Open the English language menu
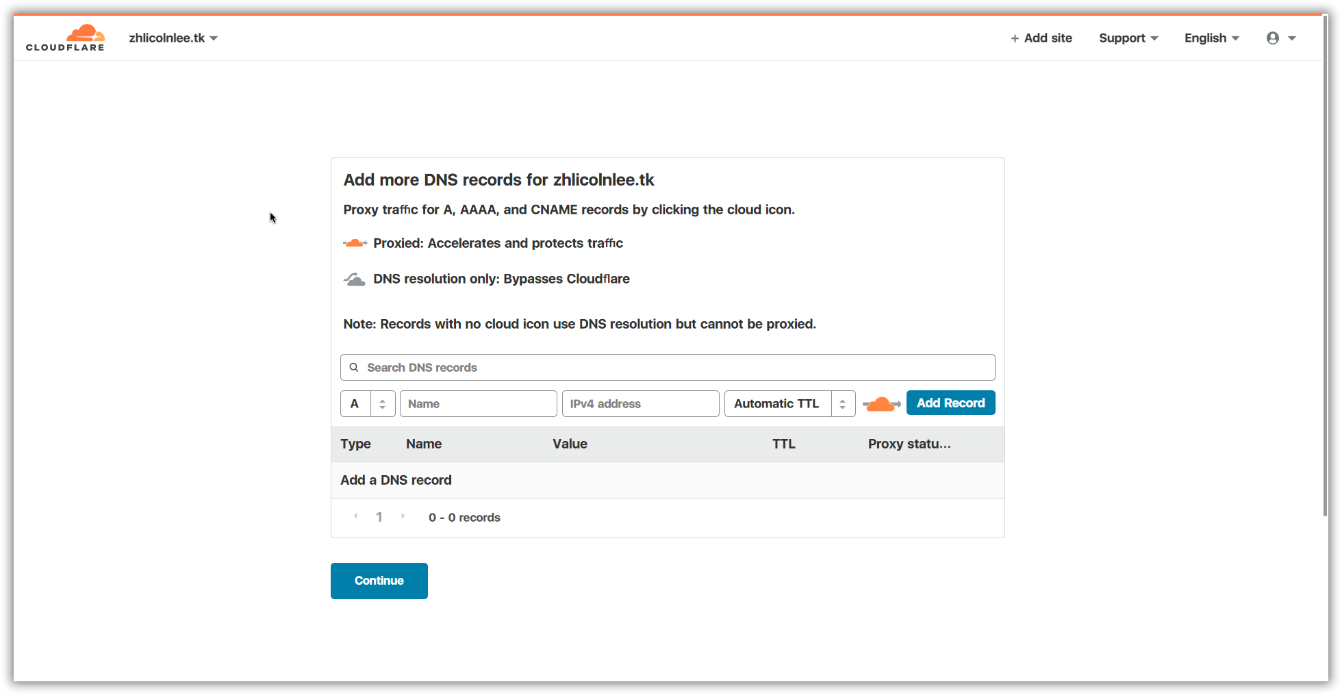Viewport: 1342px width, 695px height. pyautogui.click(x=1212, y=38)
